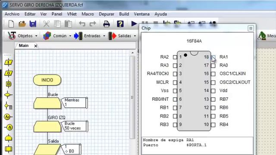Toggle pin 3 RA4/T0CKI checkbox
Screen dimensions: 276x155
click(x=175, y=74)
